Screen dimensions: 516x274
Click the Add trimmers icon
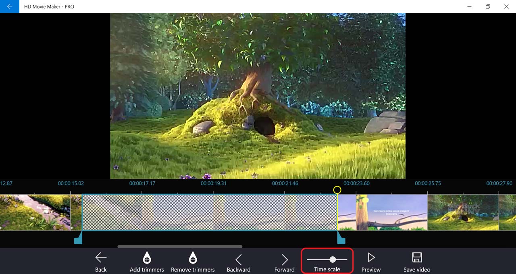click(x=147, y=257)
